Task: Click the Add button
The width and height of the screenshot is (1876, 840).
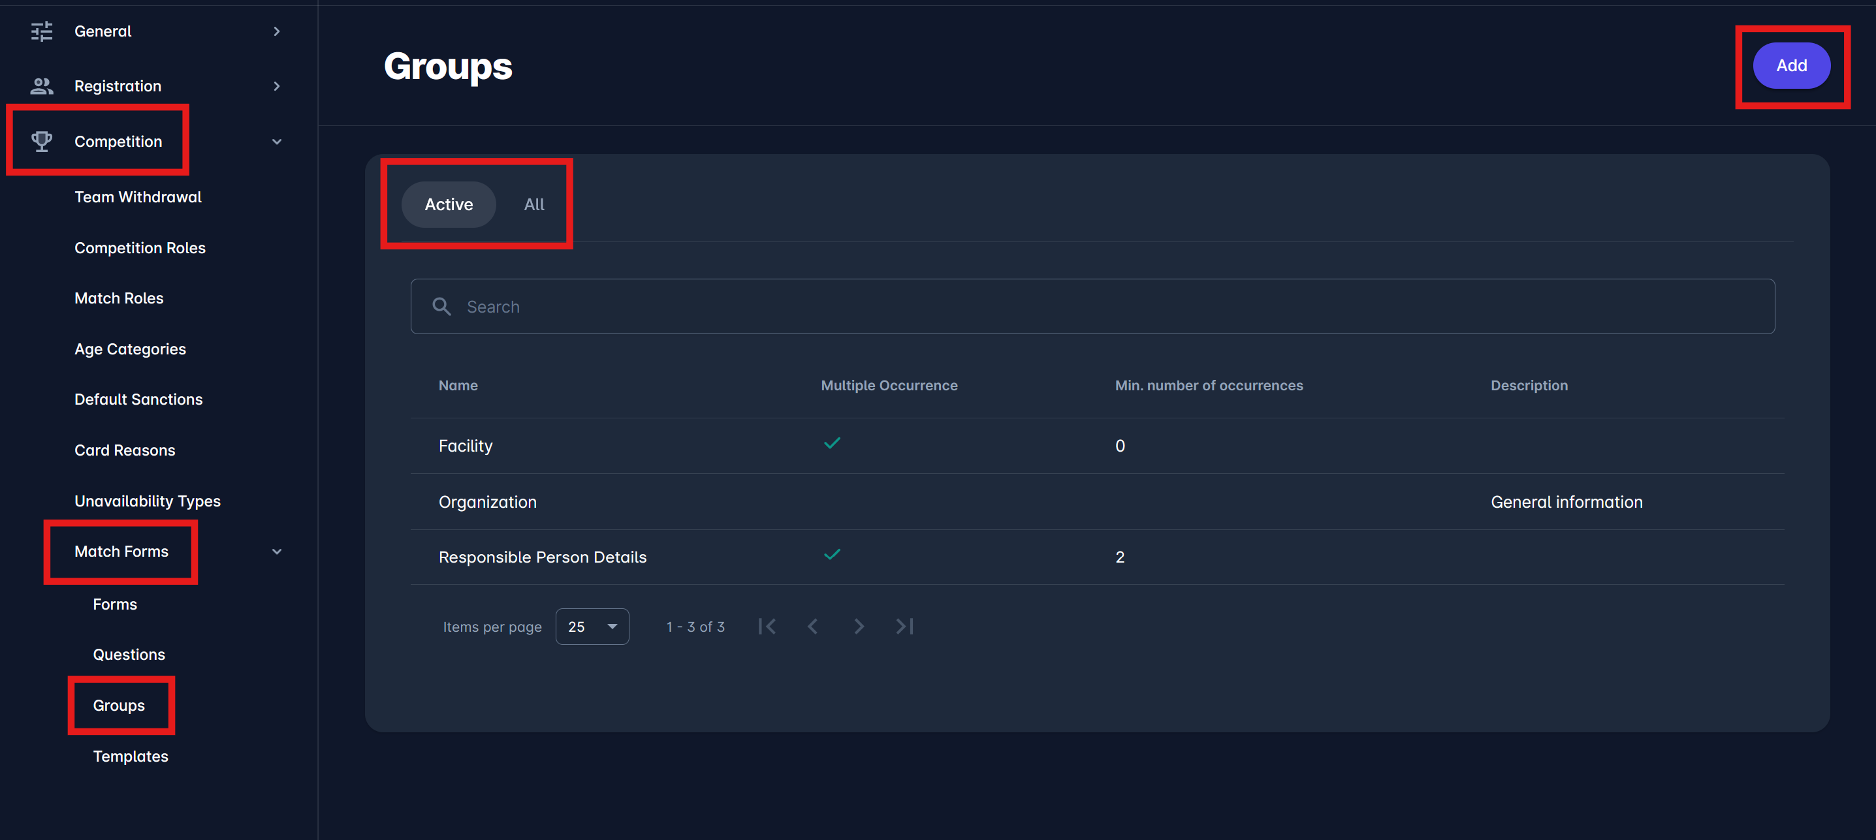Action: pos(1791,65)
